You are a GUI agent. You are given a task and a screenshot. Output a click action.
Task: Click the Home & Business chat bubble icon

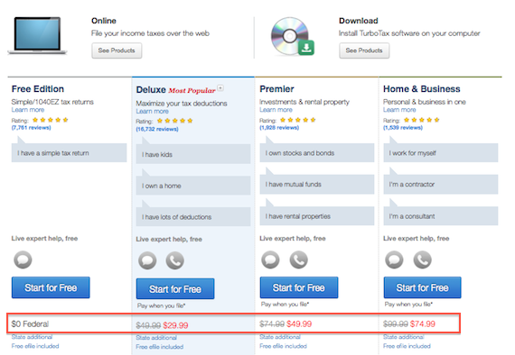pos(394,259)
